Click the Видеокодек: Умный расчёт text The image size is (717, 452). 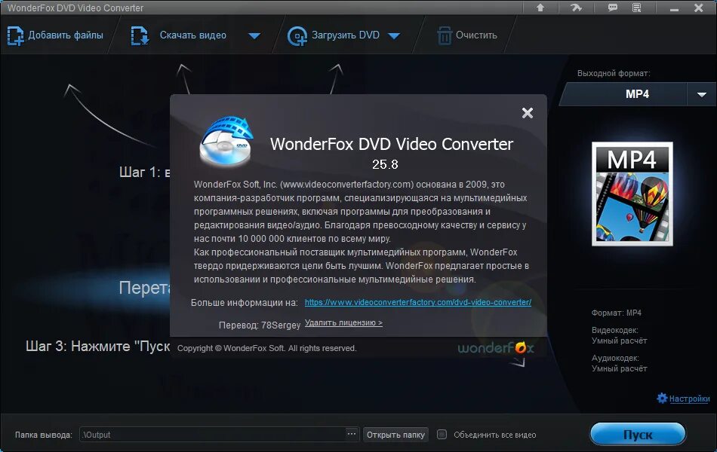(x=619, y=335)
